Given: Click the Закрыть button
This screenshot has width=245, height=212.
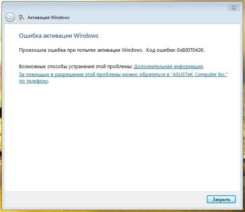Looking at the screenshot, I should tap(221, 199).
